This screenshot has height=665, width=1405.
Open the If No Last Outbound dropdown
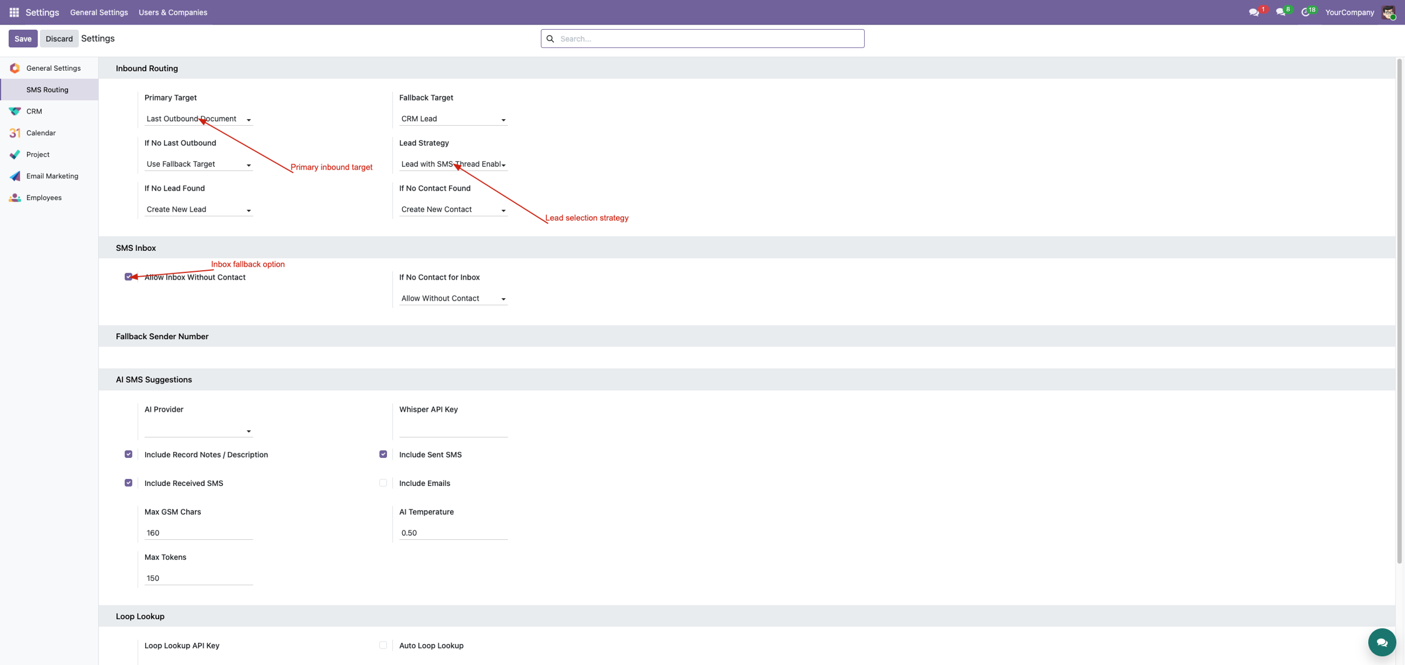198,164
